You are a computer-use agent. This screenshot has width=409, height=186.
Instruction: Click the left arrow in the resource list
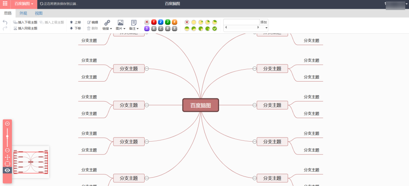coord(226,27)
